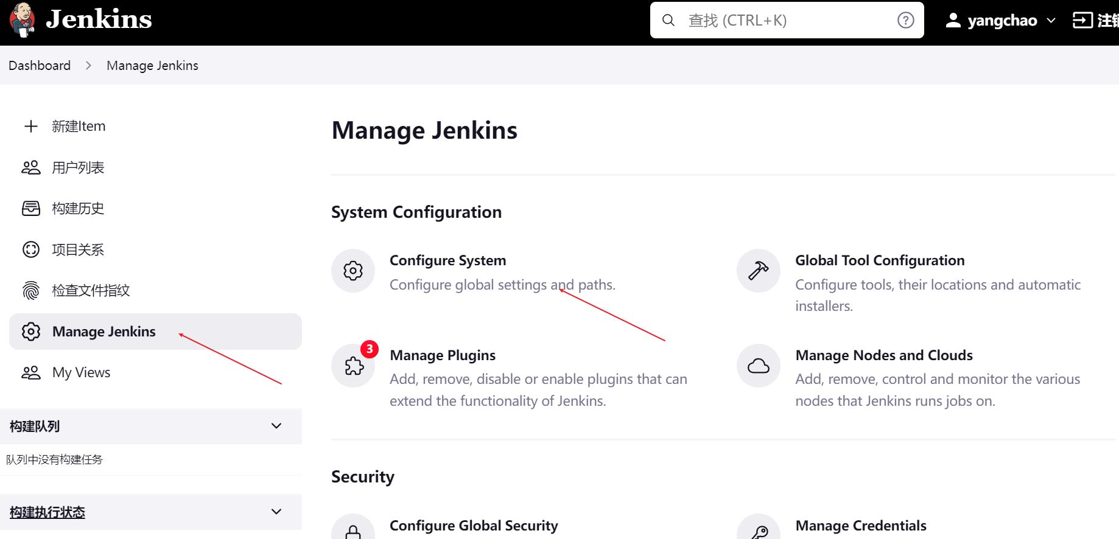Click the 检查文件指纹 fingerprint icon
The image size is (1119, 539).
tap(31, 290)
